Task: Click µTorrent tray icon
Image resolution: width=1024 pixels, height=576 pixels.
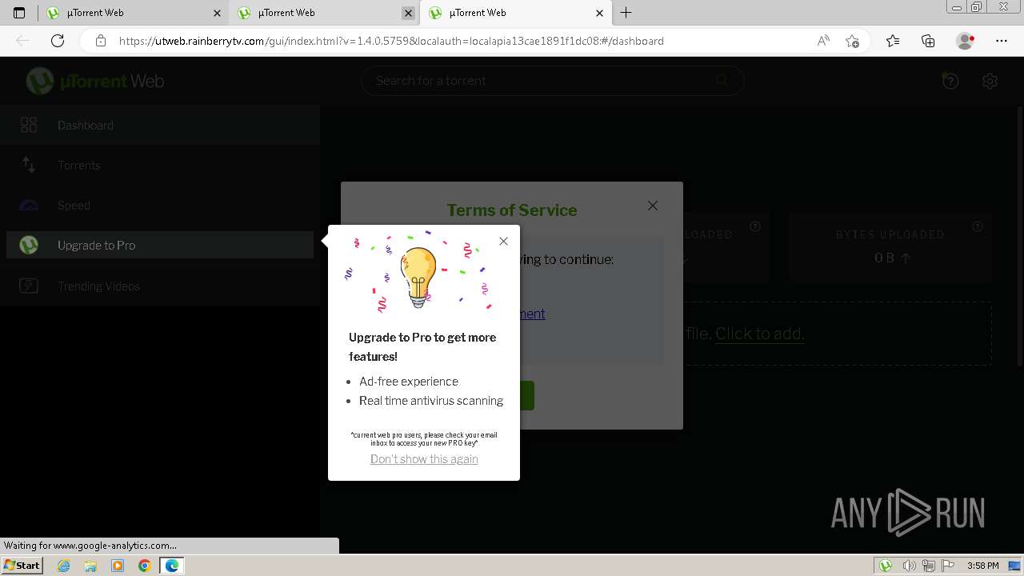Action: click(x=886, y=566)
